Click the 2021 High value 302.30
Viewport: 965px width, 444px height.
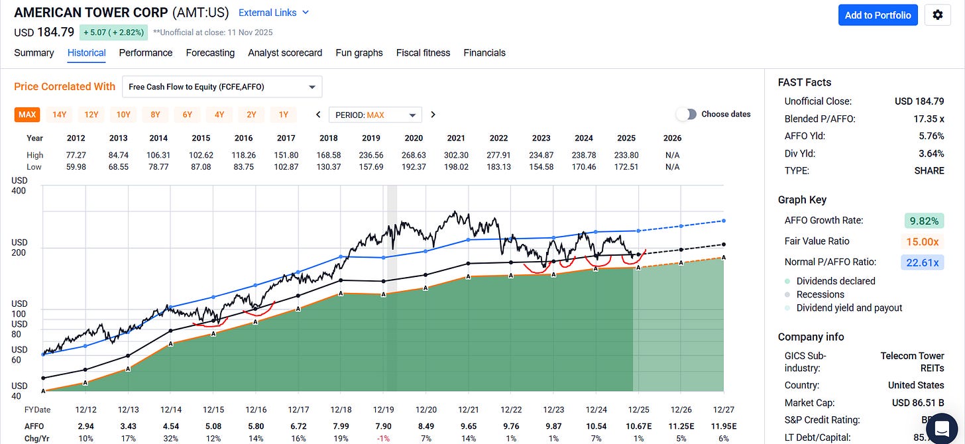pos(456,154)
